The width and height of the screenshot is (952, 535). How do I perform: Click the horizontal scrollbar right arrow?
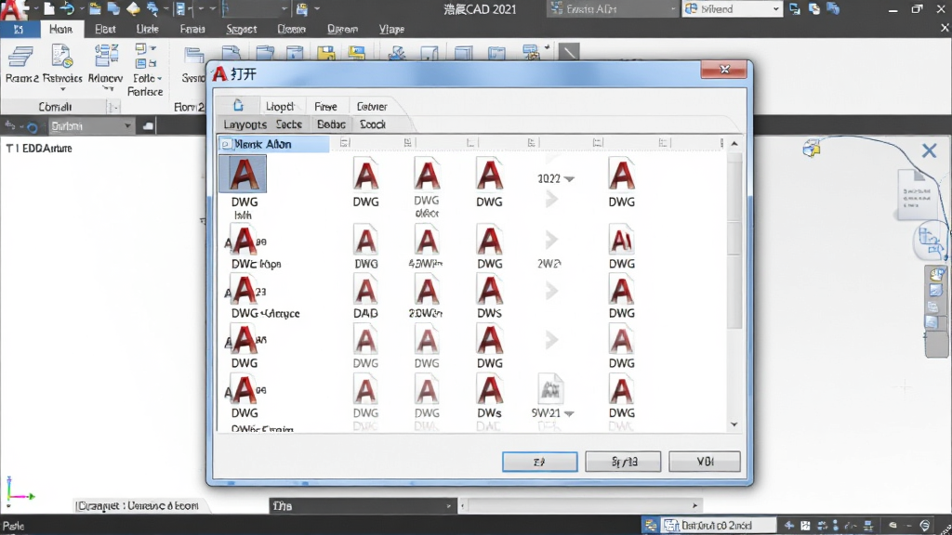[695, 505]
